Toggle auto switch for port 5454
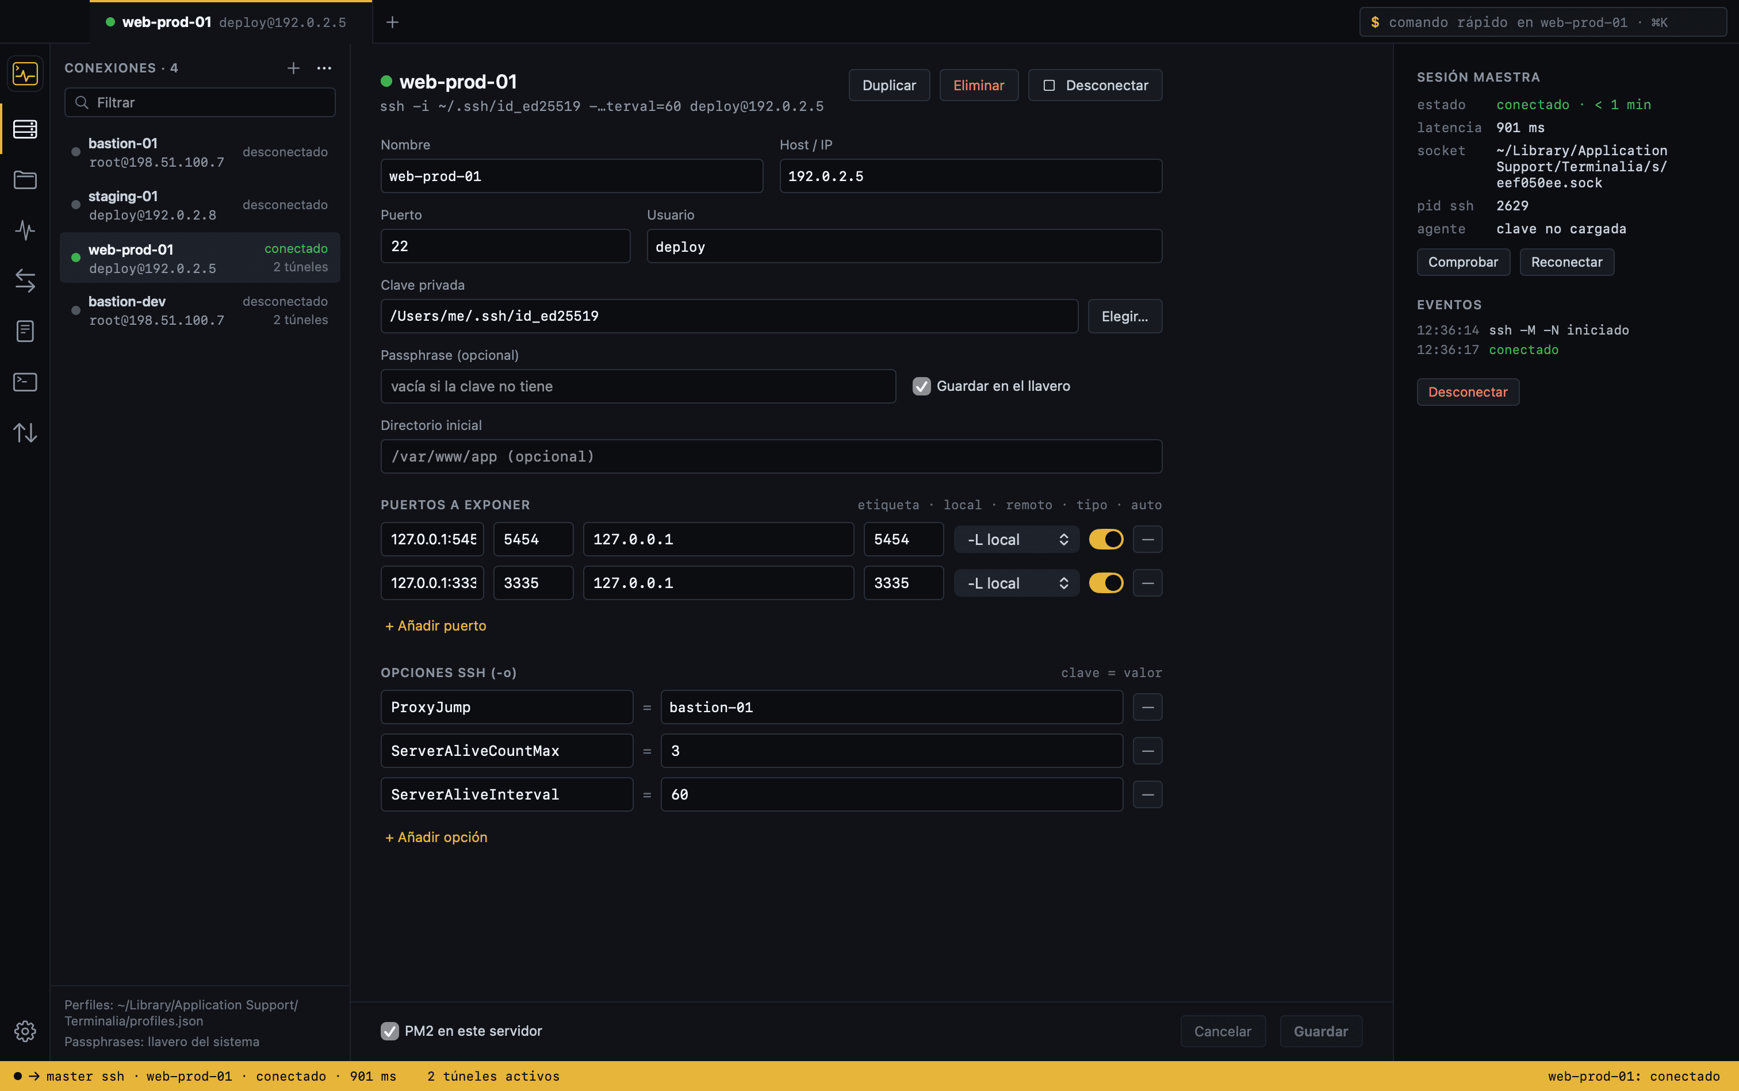Viewport: 1739px width, 1091px height. 1106,539
